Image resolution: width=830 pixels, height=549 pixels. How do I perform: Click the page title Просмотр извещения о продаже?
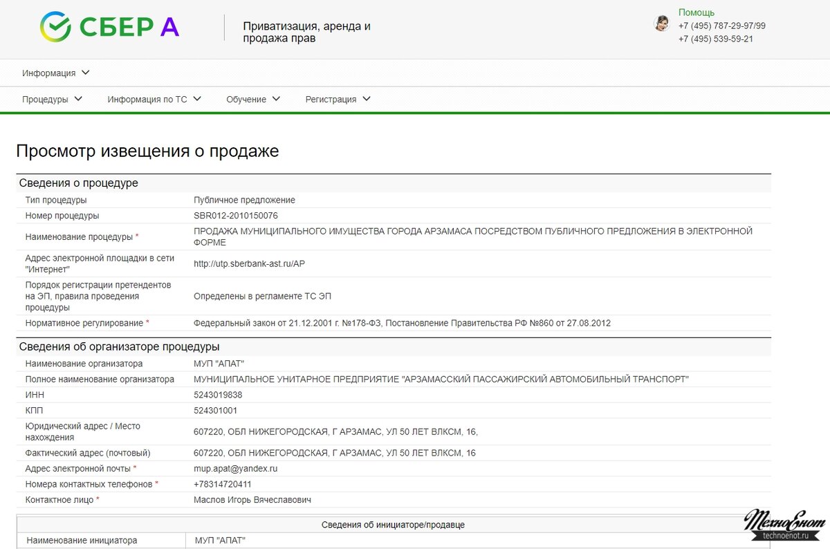tap(148, 151)
